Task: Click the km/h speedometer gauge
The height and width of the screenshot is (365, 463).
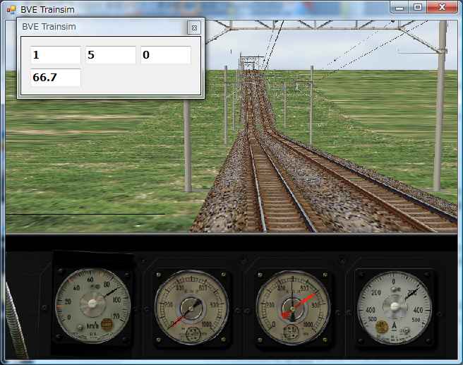Action: [92, 306]
